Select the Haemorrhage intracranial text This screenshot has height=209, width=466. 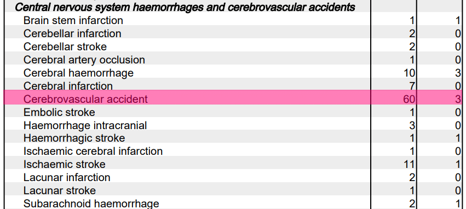[x=85, y=125]
